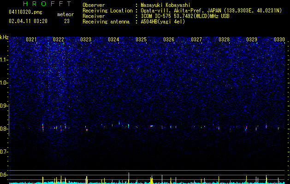290x184 pixels.
Task: Select the filename 04110320.png
Action: point(25,12)
